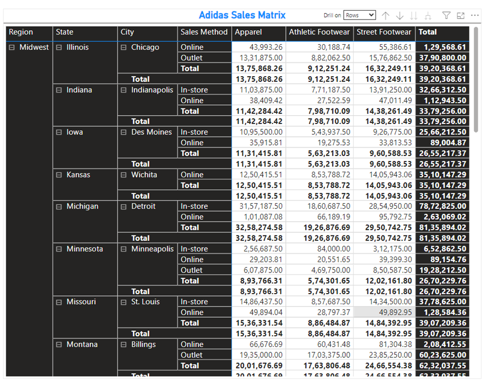Open the visual filter funnel icon

(x=446, y=15)
